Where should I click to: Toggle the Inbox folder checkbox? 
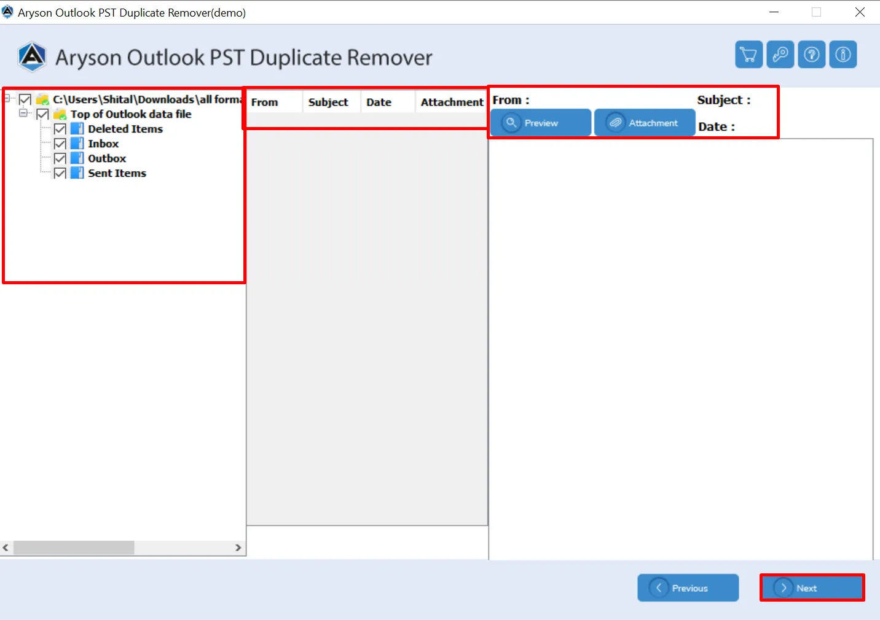(60, 143)
